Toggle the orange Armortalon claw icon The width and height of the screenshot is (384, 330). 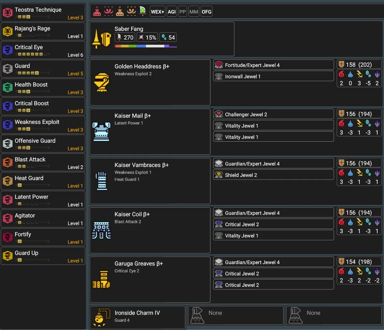[x=131, y=11]
